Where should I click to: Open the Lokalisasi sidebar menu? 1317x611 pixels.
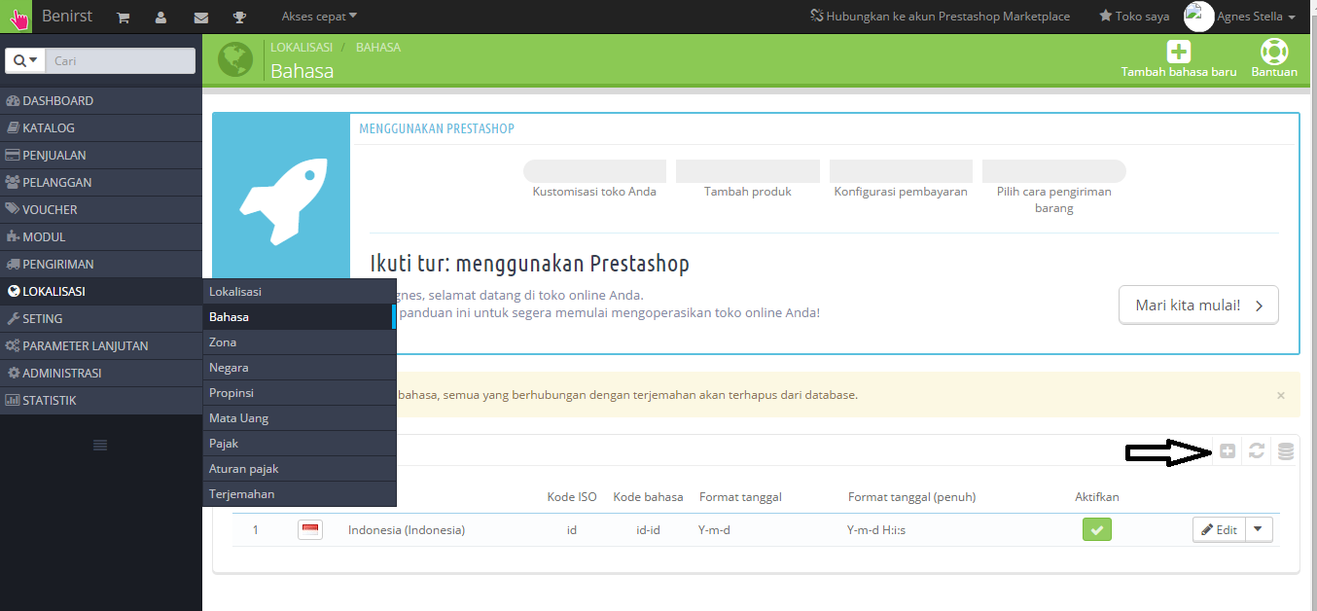coord(101,291)
